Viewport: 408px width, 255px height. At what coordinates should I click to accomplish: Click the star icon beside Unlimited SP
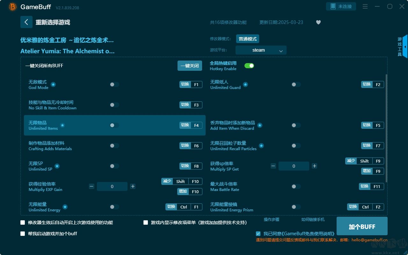(57, 166)
